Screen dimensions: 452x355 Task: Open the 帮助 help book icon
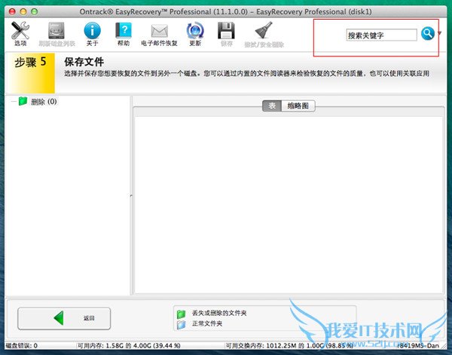pyautogui.click(x=124, y=30)
